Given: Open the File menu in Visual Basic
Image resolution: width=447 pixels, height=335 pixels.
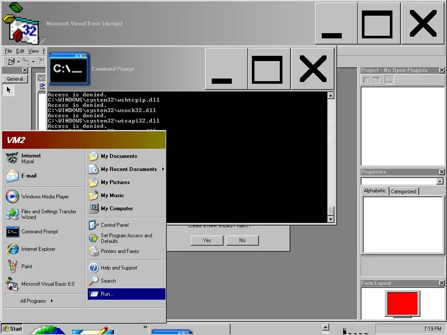Looking at the screenshot, I should point(8,51).
